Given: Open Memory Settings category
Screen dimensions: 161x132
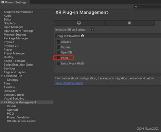Looking at the screenshot, I should pos(15,35).
